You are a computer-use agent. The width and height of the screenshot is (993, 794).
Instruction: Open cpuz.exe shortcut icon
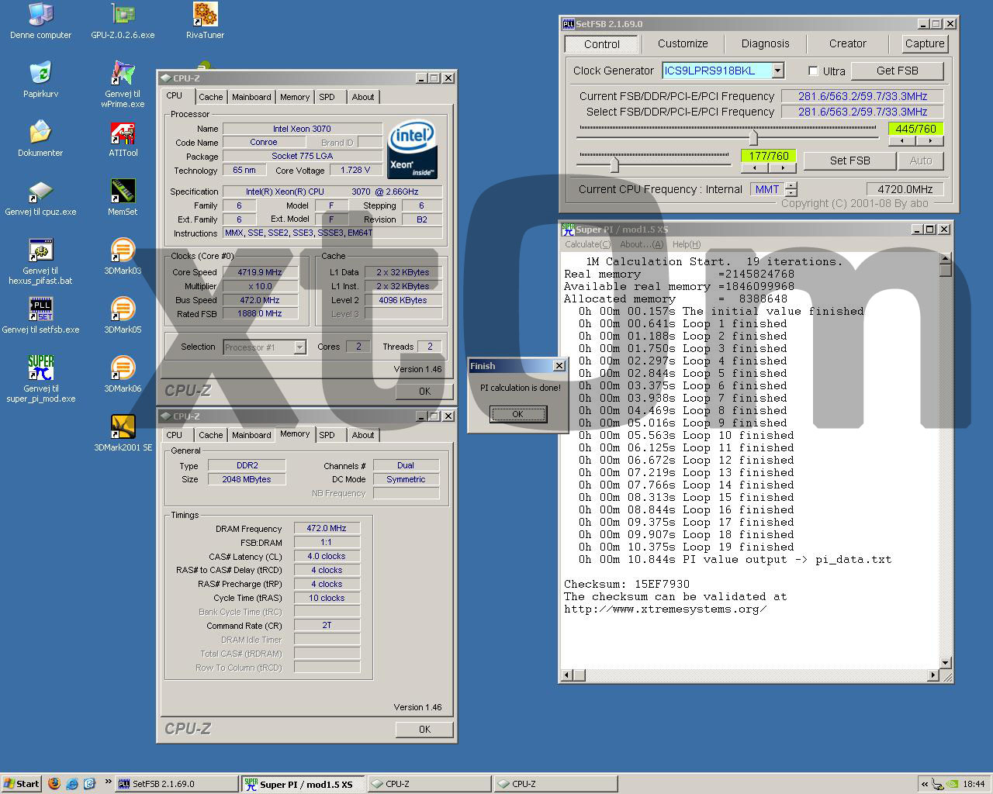click(40, 191)
